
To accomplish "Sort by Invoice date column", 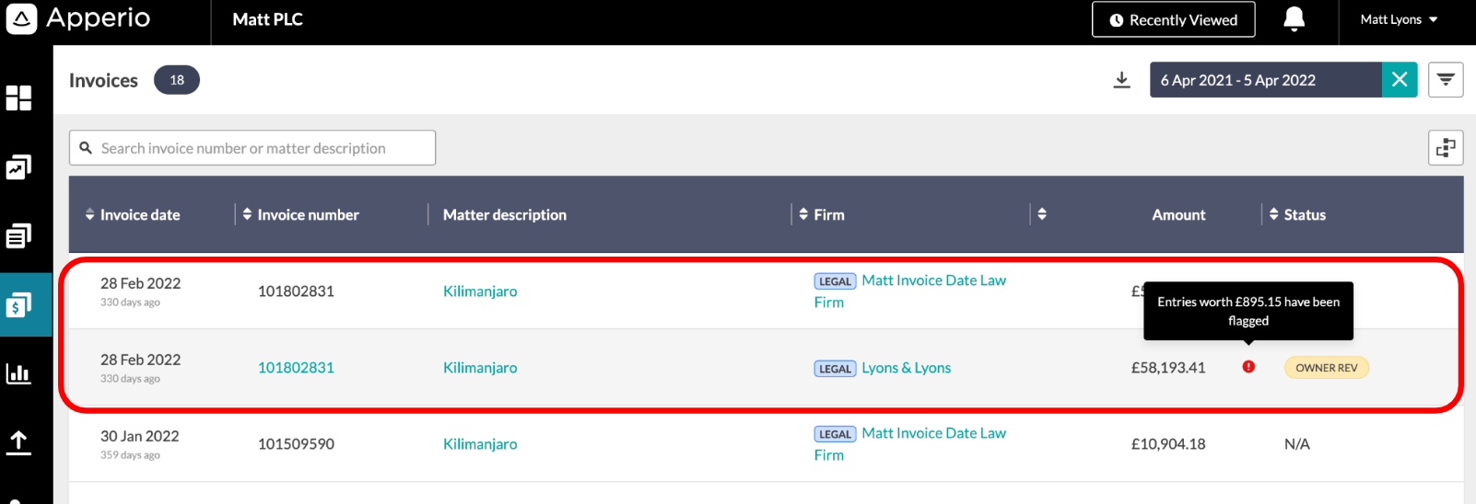I will coord(133,214).
